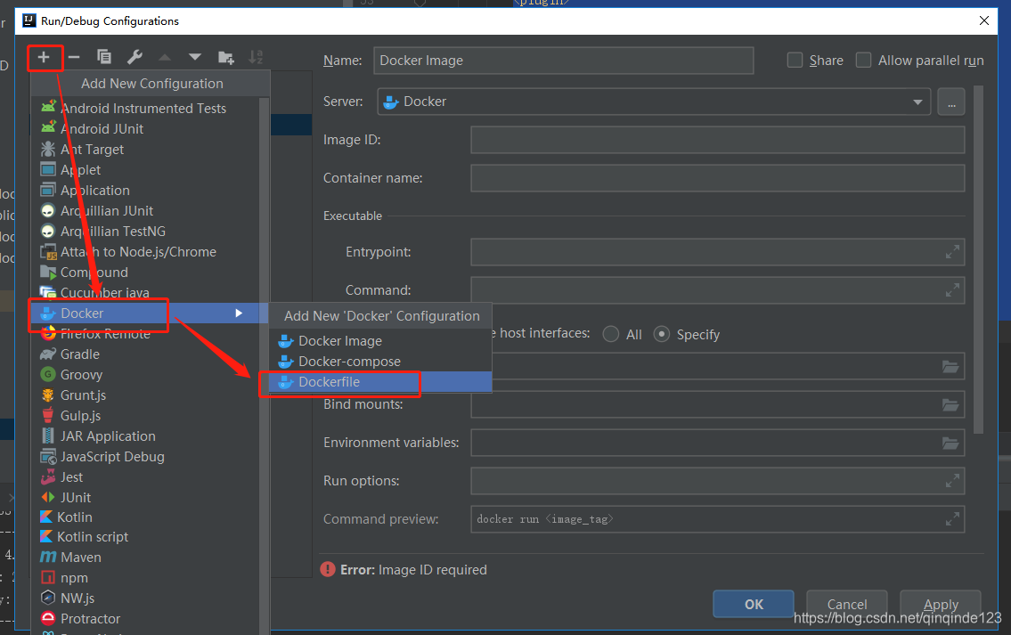The image size is (1011, 635).
Task: Click the OK button
Action: coord(753,604)
